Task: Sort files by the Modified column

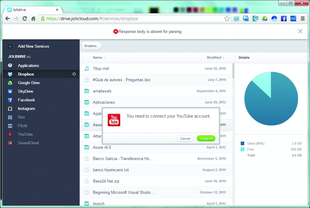Action: [x=216, y=57]
